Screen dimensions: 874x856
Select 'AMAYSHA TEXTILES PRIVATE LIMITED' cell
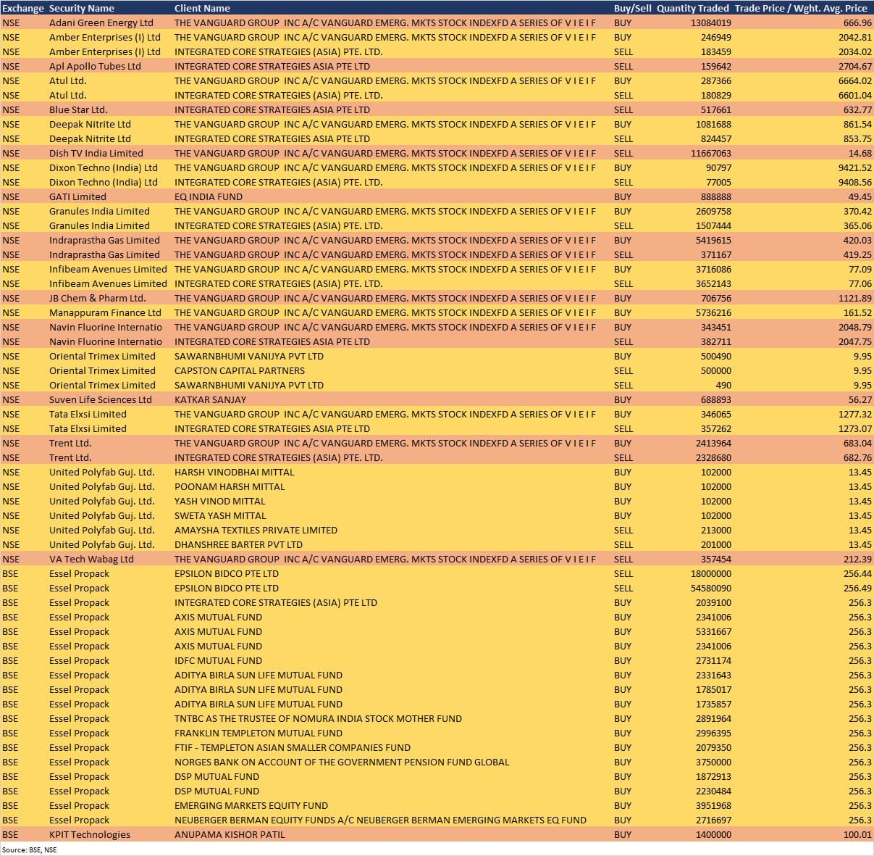256,530
